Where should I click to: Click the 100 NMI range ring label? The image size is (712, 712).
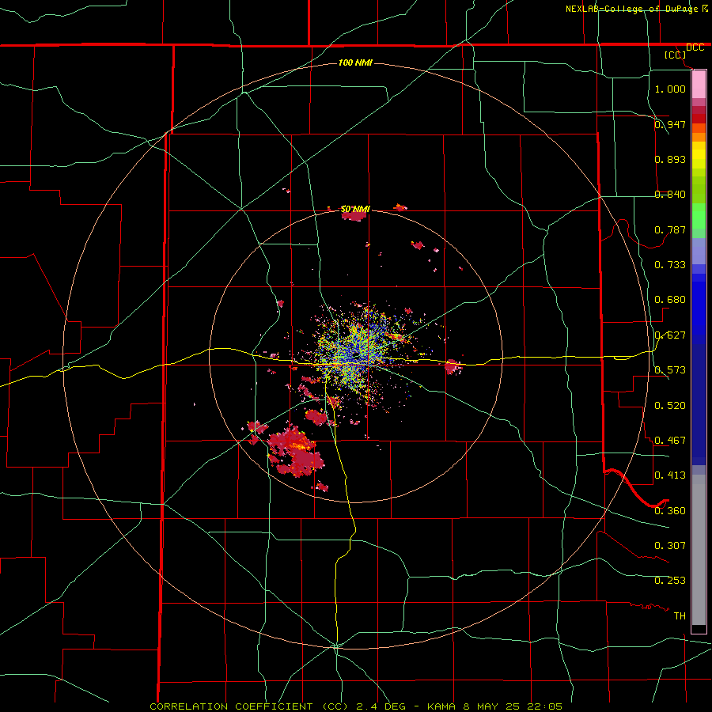pos(355,62)
